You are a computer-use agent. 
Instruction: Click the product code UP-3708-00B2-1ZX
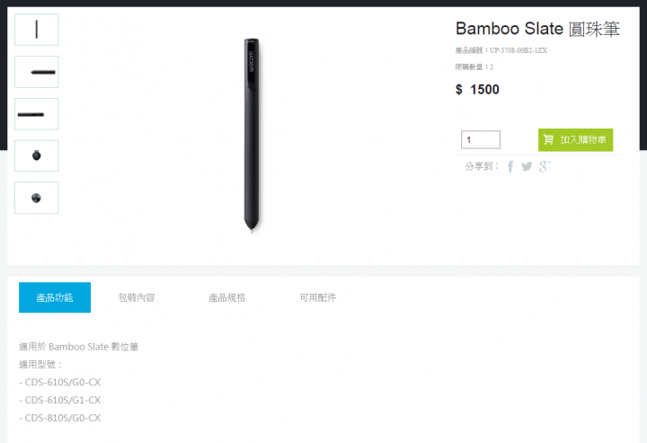[x=518, y=50]
